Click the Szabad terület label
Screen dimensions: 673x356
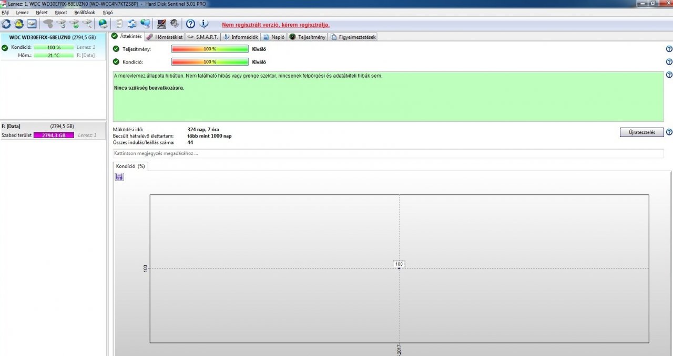(x=16, y=135)
